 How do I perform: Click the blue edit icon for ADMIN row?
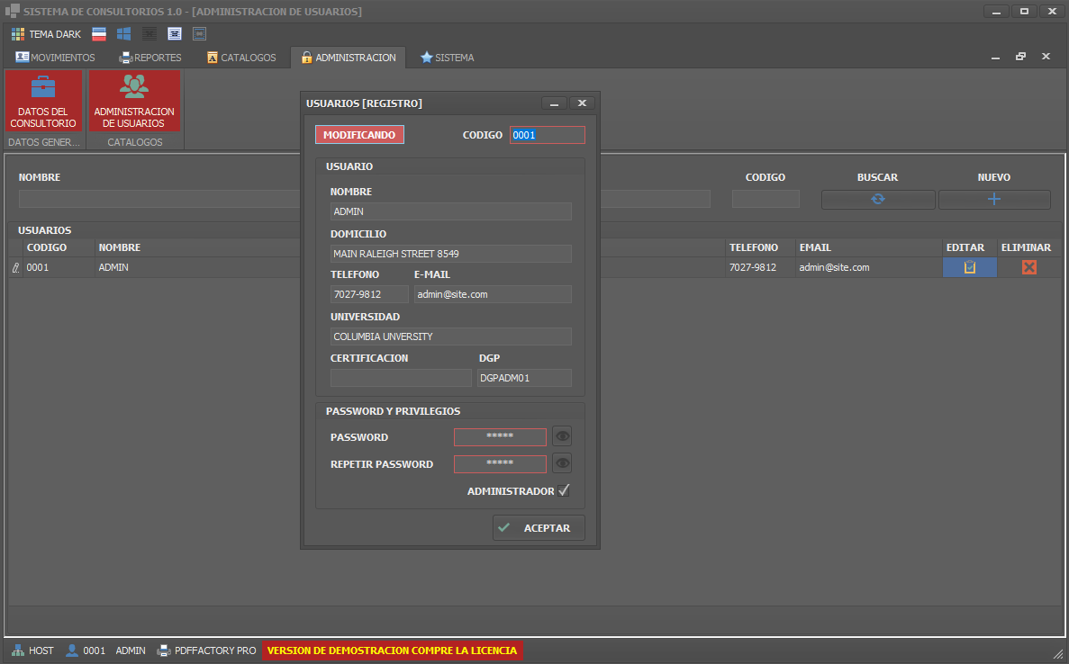[x=969, y=267]
